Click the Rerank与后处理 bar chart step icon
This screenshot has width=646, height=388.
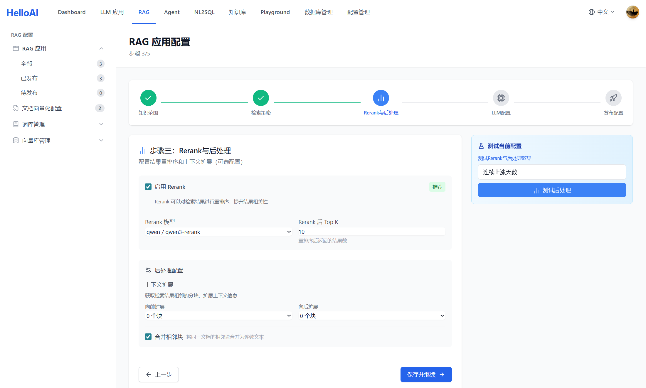coord(381,98)
